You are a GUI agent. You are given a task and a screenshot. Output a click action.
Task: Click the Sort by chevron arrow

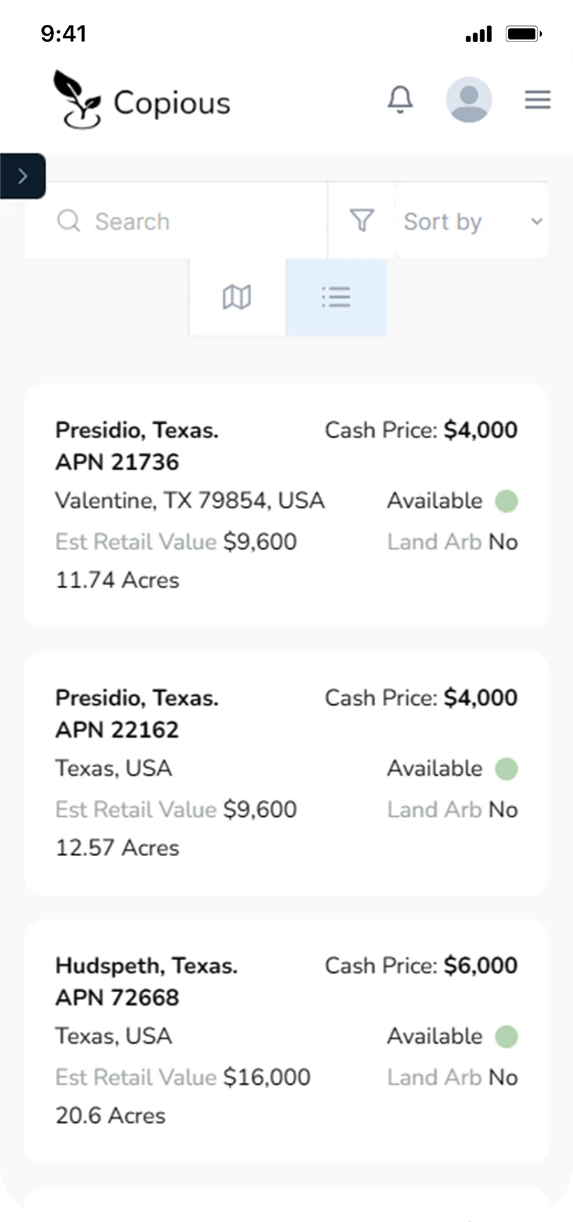[x=537, y=221]
